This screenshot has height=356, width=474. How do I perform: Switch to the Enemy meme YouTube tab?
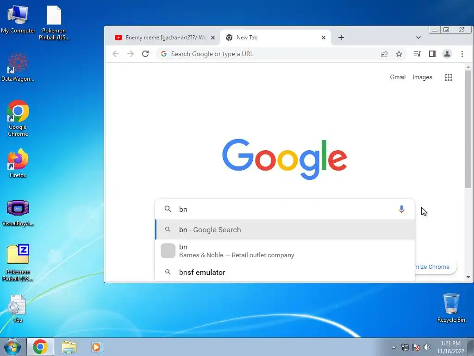tap(162, 38)
